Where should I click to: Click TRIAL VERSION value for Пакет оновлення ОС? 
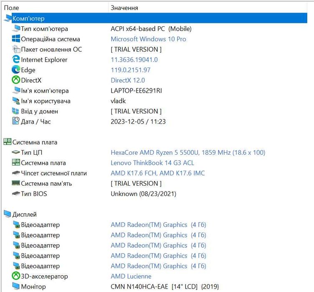click(x=136, y=49)
